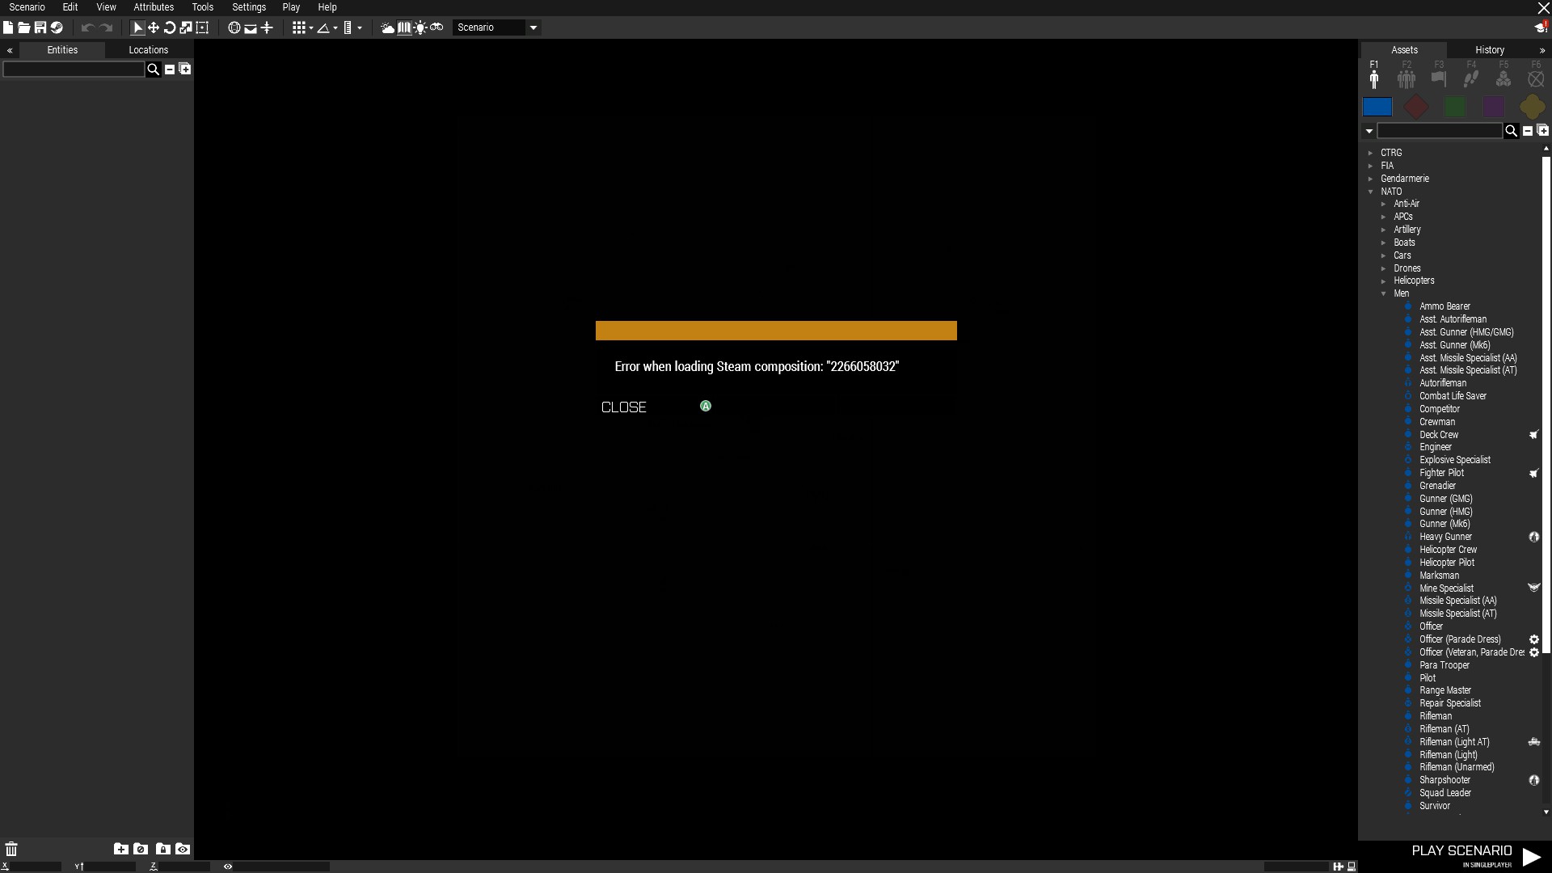Select Waypoints footsteps (F4) mode
The image size is (1552, 873).
pos(1471,75)
